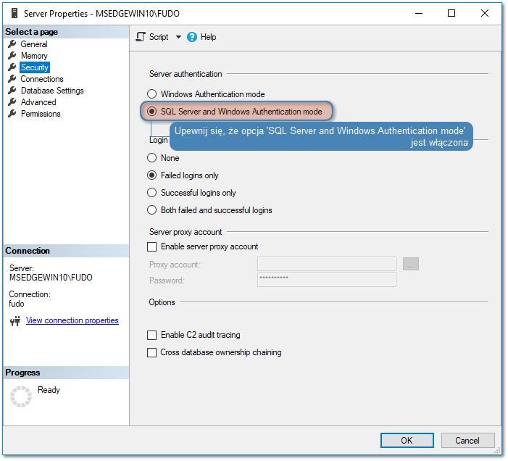Click the wrench icon beside Permissions
508x461 pixels.
(x=12, y=114)
